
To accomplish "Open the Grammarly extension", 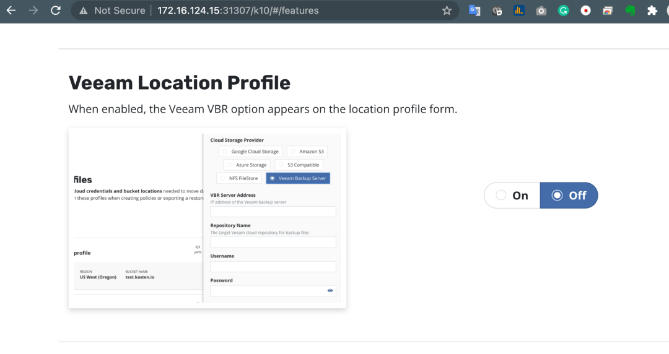I will click(x=563, y=11).
